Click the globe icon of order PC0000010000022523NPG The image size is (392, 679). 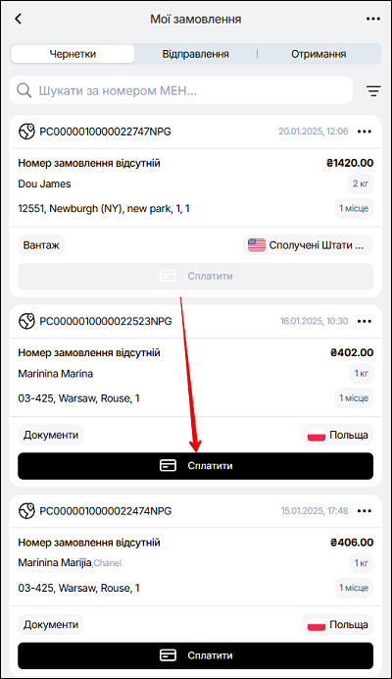click(x=26, y=321)
